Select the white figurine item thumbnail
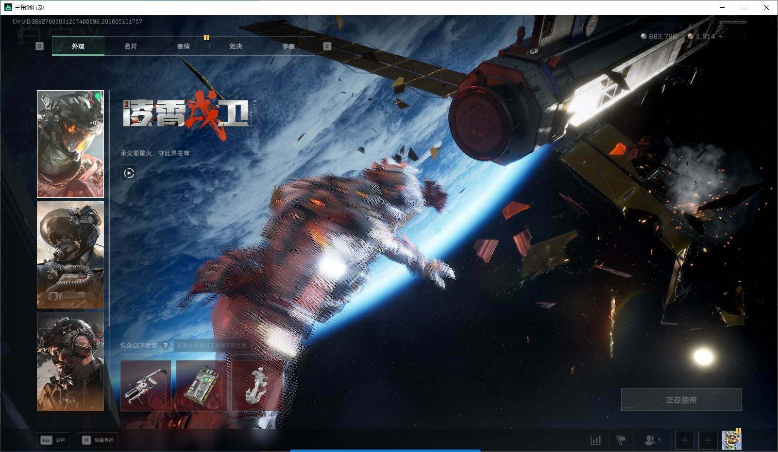This screenshot has width=778, height=452. point(257,386)
